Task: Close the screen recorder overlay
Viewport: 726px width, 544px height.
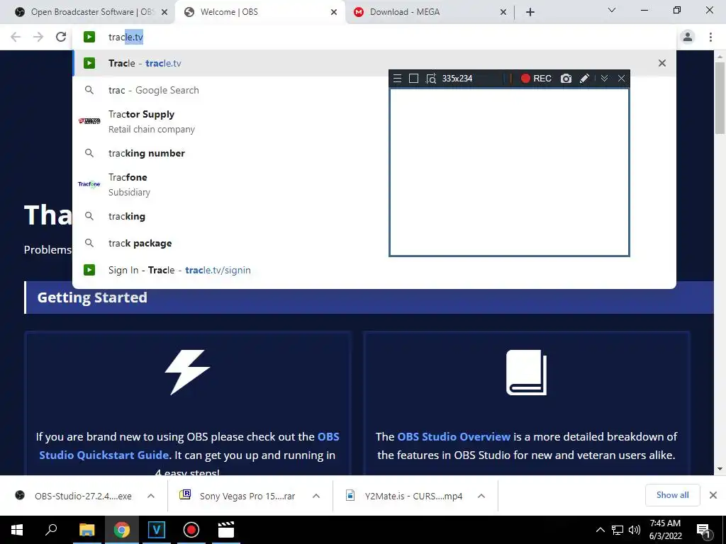Action: pos(621,78)
